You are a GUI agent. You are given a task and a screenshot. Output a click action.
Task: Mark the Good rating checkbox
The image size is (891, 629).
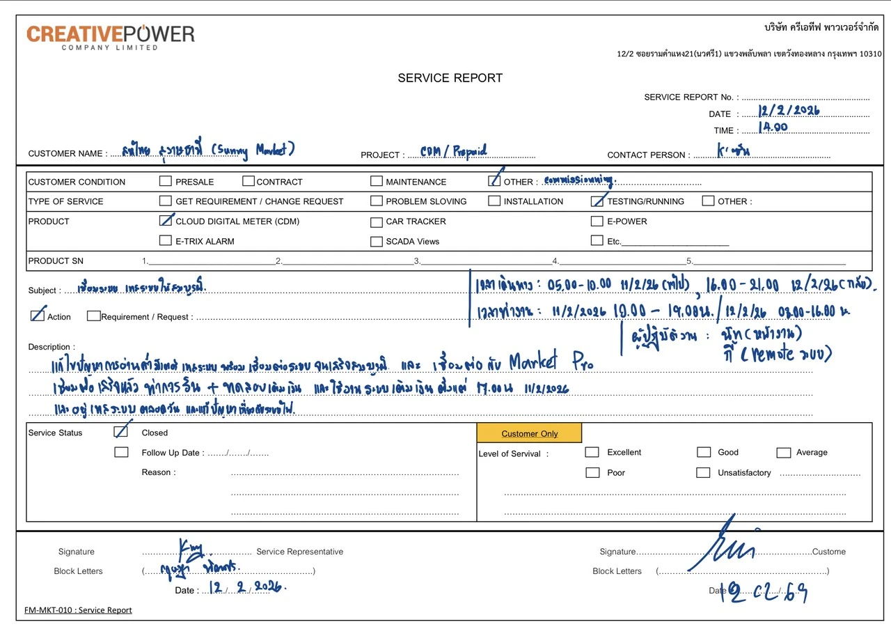click(704, 452)
